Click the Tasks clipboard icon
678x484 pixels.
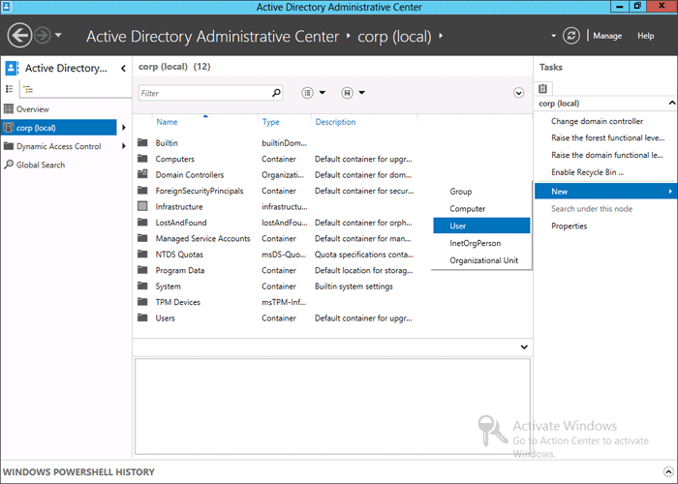click(x=544, y=88)
